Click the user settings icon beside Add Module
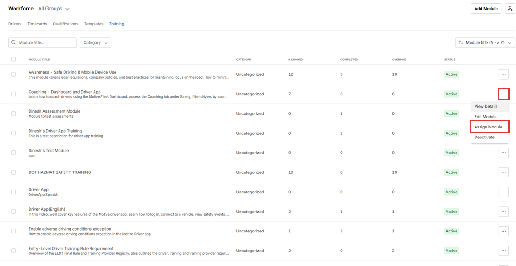Viewport: 516px width, 266px height. (x=510, y=9)
